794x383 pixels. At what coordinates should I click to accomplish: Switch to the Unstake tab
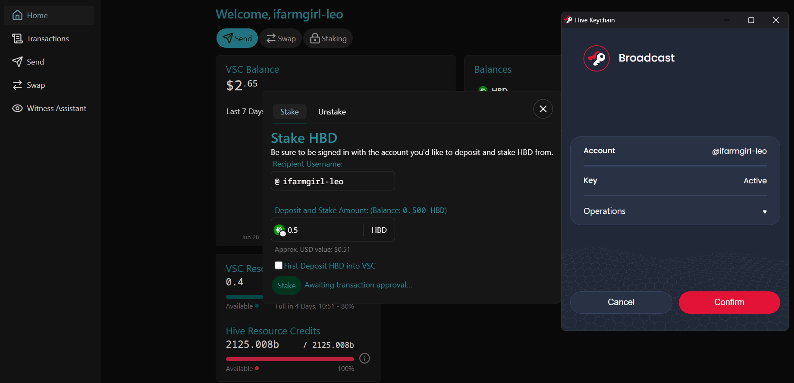pyautogui.click(x=332, y=112)
